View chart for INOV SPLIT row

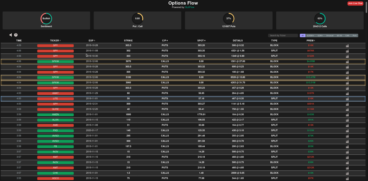347,152
